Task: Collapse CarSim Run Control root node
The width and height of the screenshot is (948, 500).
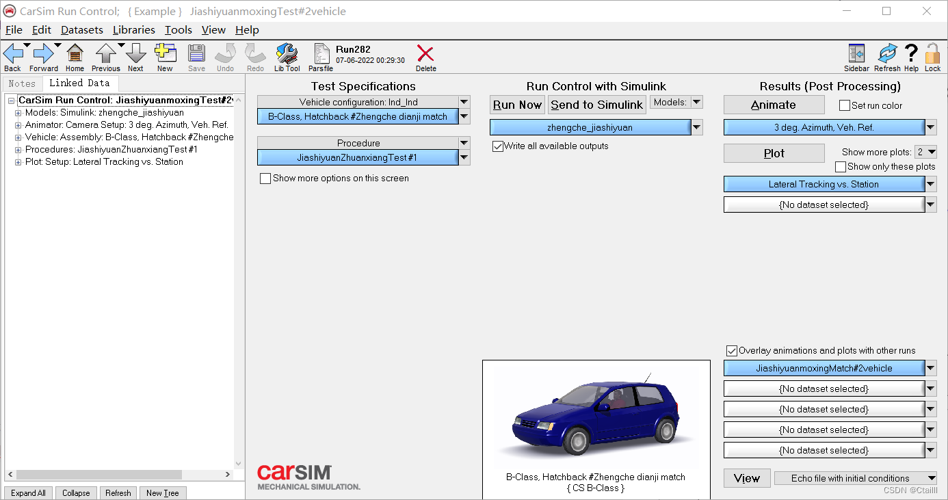Action: coord(12,101)
